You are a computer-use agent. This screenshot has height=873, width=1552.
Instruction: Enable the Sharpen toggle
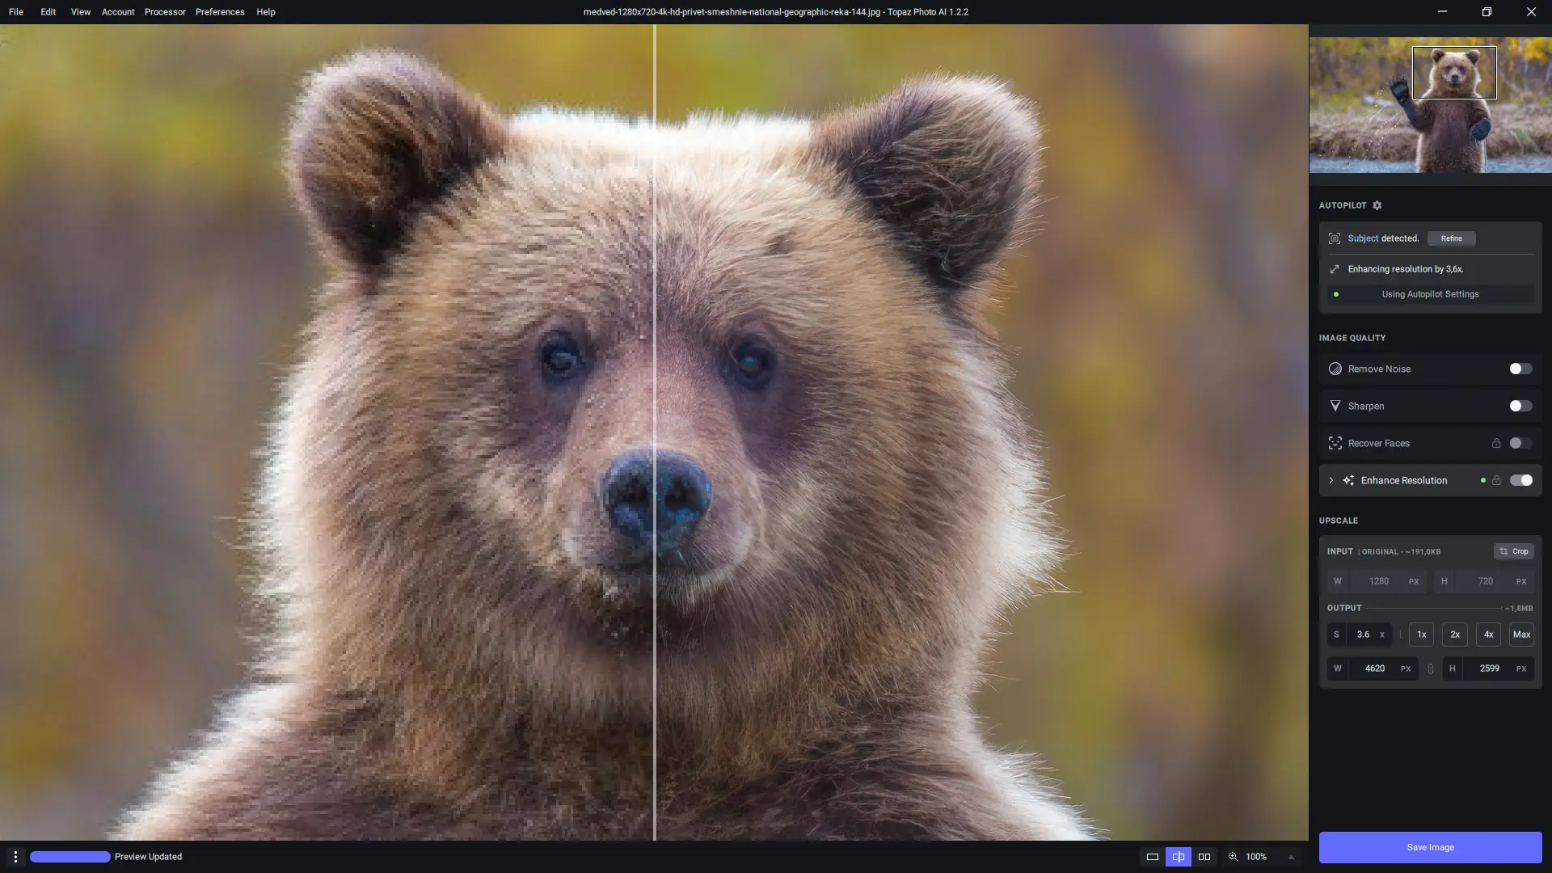pyautogui.click(x=1520, y=407)
